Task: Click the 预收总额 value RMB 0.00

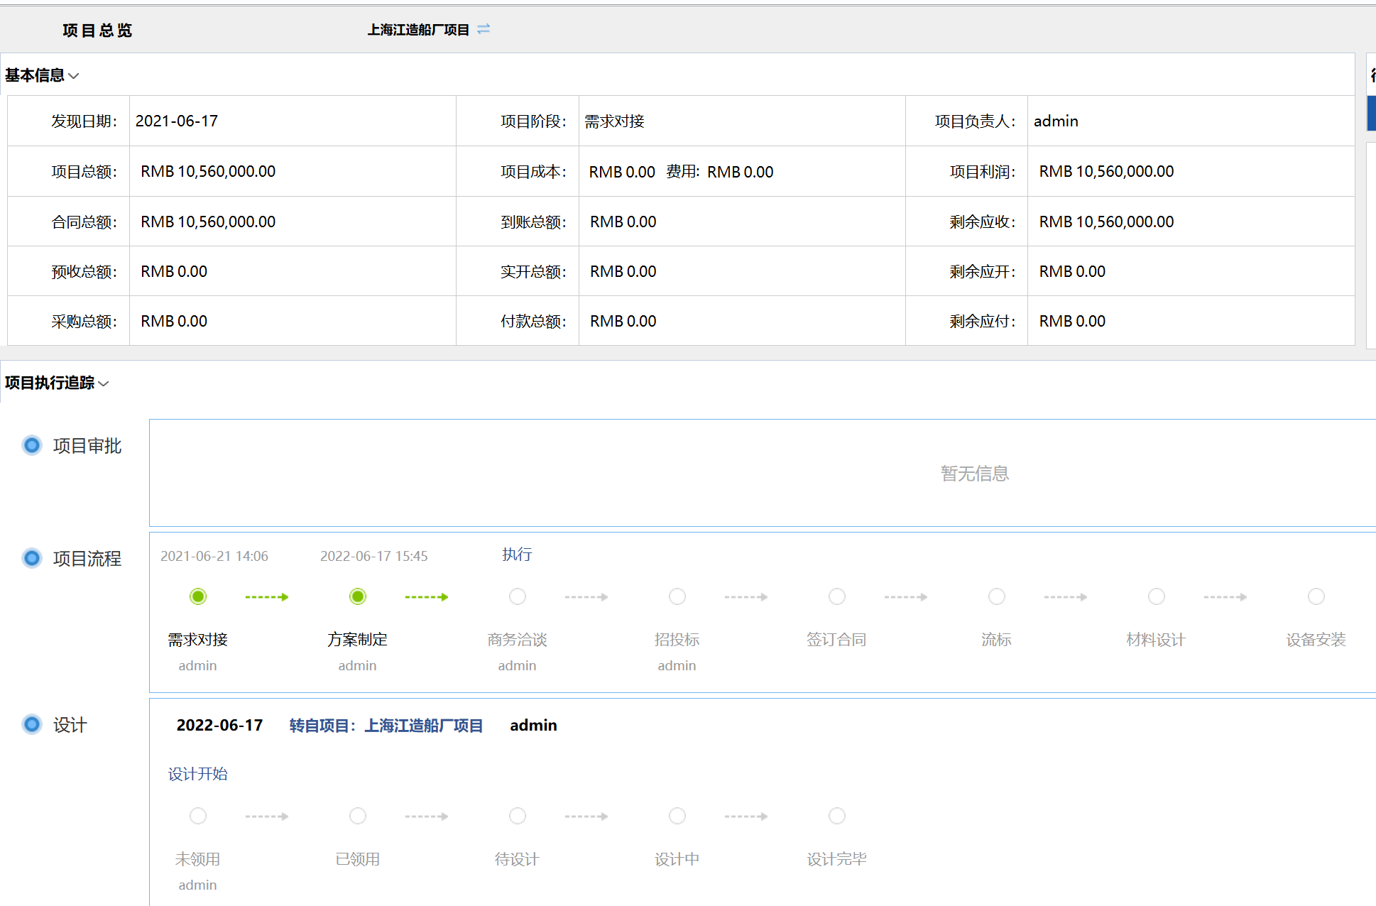Action: (174, 272)
